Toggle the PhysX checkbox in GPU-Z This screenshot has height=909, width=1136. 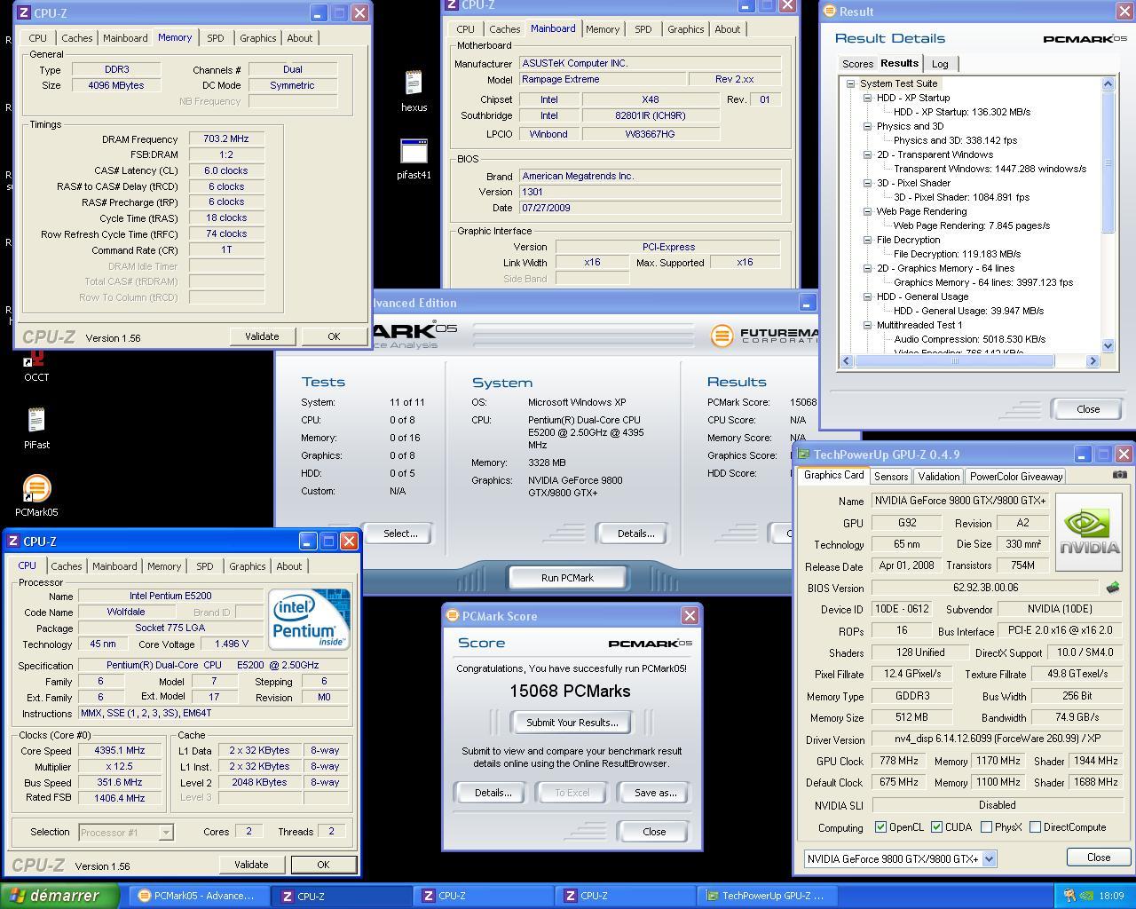986,827
